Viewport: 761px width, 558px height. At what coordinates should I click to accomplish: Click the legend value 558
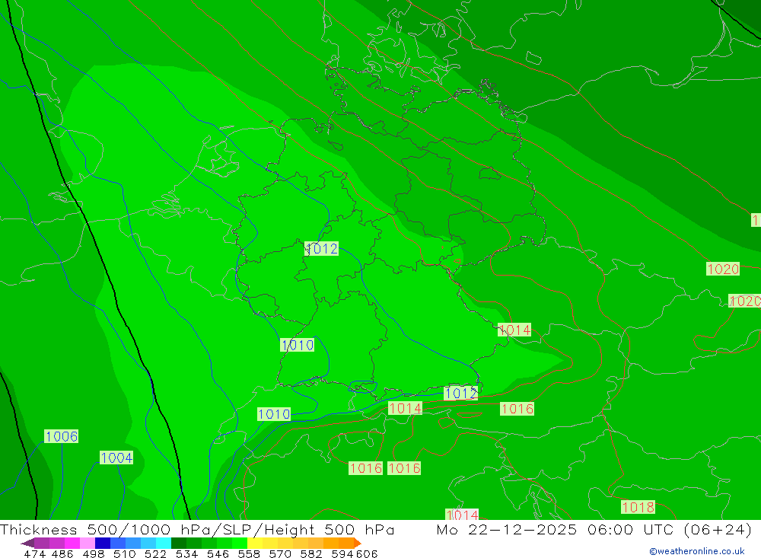coord(249,553)
